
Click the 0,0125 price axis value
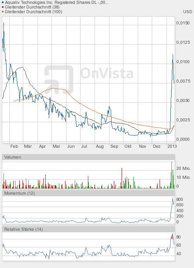(x=183, y=42)
